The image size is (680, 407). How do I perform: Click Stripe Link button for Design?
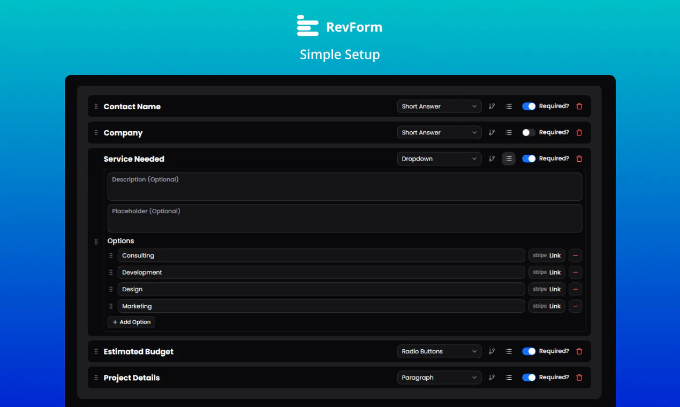547,289
